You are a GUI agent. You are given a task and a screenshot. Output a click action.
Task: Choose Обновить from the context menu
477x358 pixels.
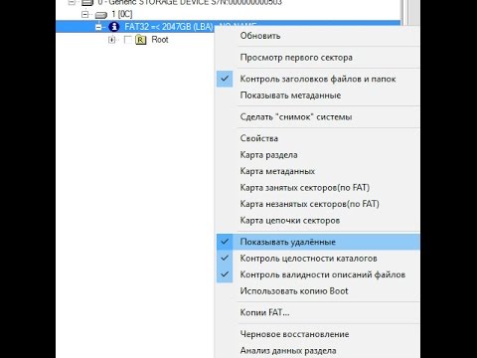click(318, 36)
